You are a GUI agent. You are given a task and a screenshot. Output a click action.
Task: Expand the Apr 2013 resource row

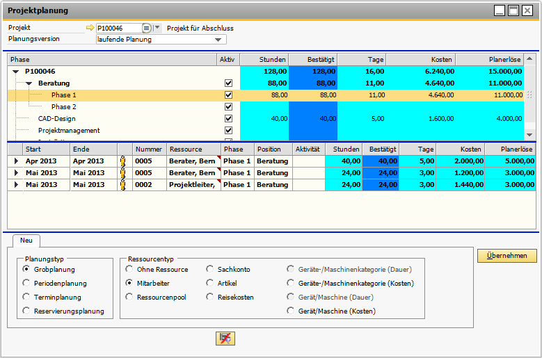pyautogui.click(x=16, y=161)
